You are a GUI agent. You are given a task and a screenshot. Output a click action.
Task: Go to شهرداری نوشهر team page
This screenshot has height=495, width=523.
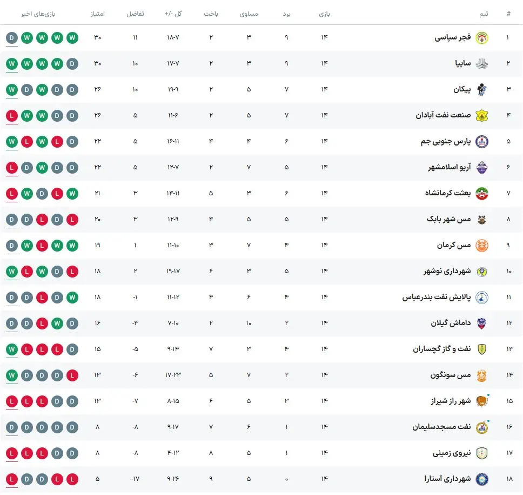pos(447,272)
